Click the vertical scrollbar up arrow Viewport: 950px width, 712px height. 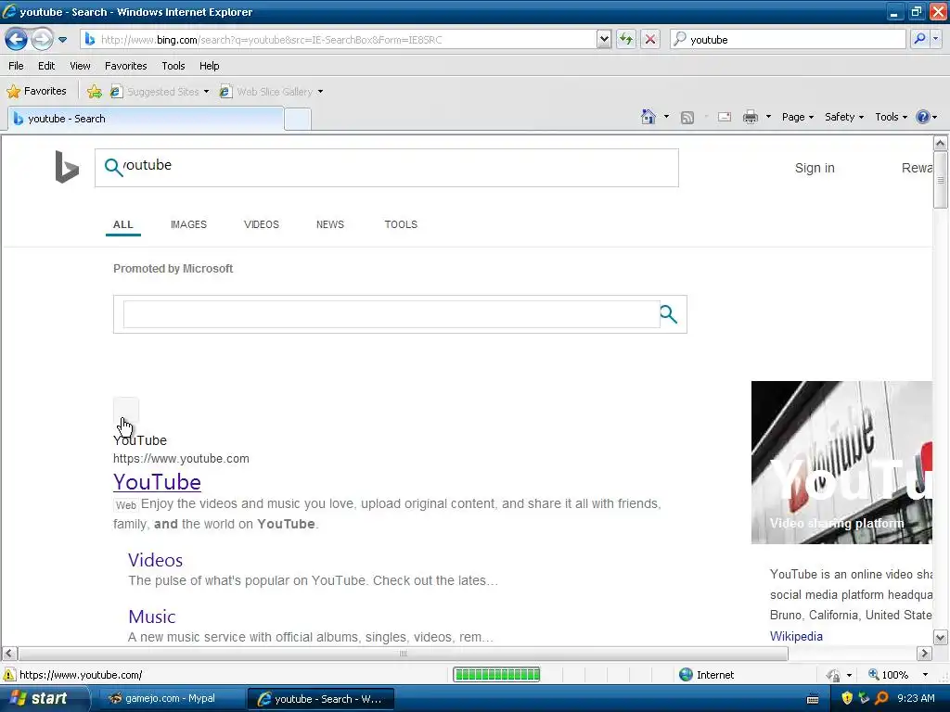click(x=941, y=143)
